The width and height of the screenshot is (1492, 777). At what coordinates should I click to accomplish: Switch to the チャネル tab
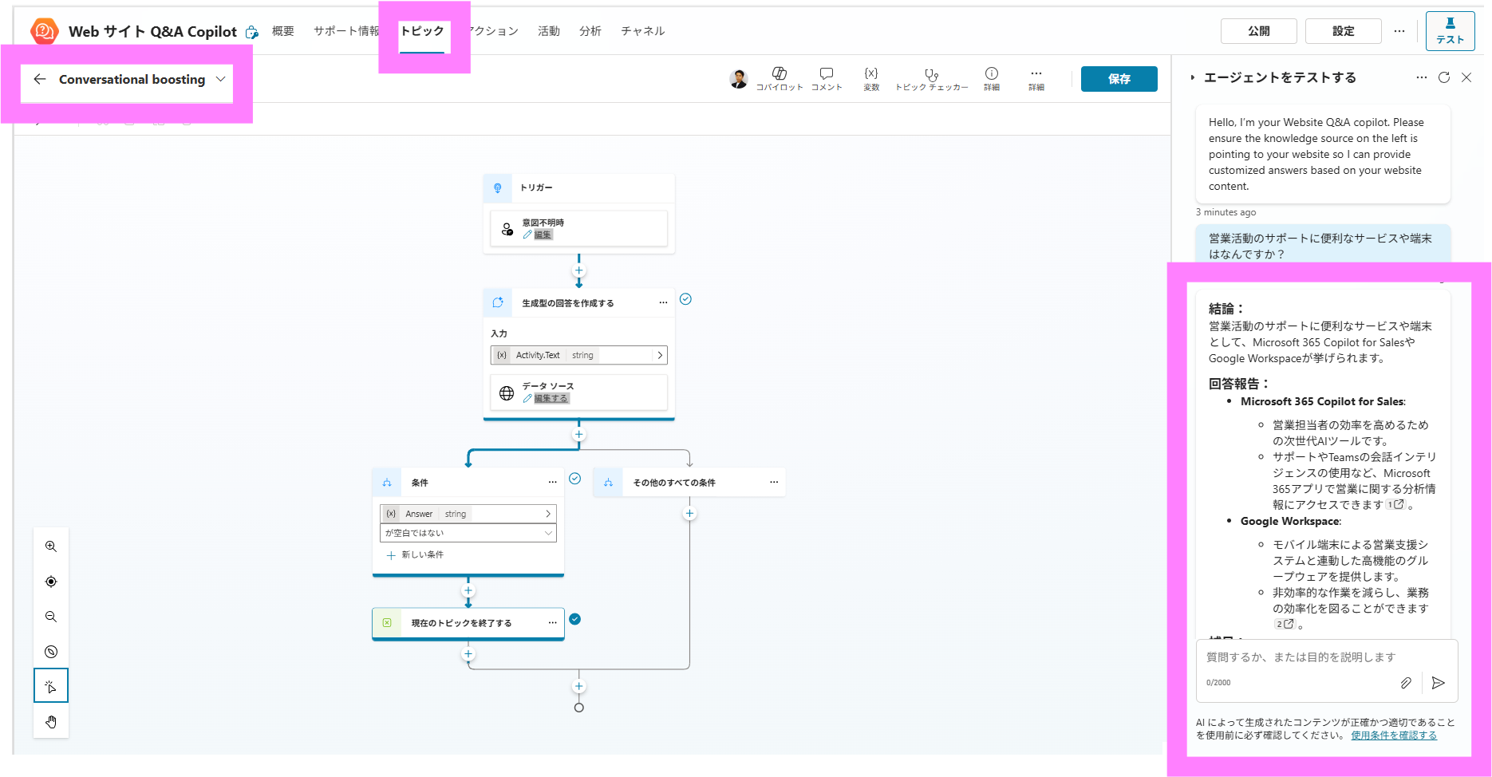[x=643, y=31]
